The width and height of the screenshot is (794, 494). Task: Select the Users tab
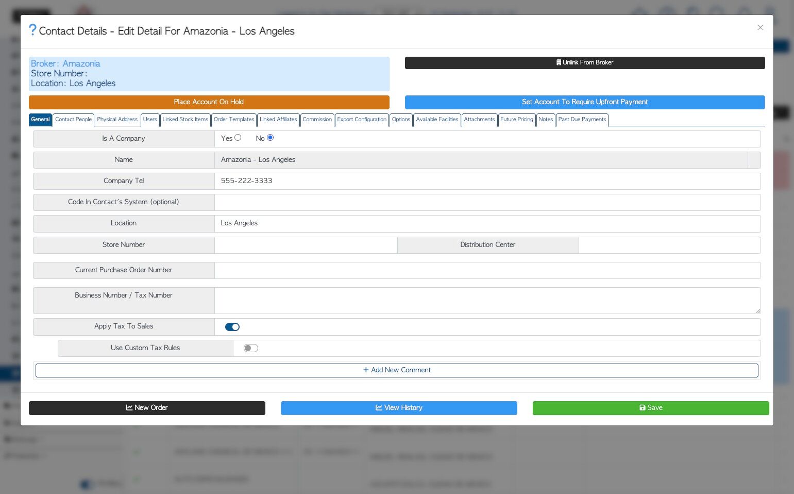pyautogui.click(x=150, y=120)
